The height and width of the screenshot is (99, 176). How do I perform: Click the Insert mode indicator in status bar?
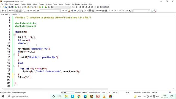127,92
